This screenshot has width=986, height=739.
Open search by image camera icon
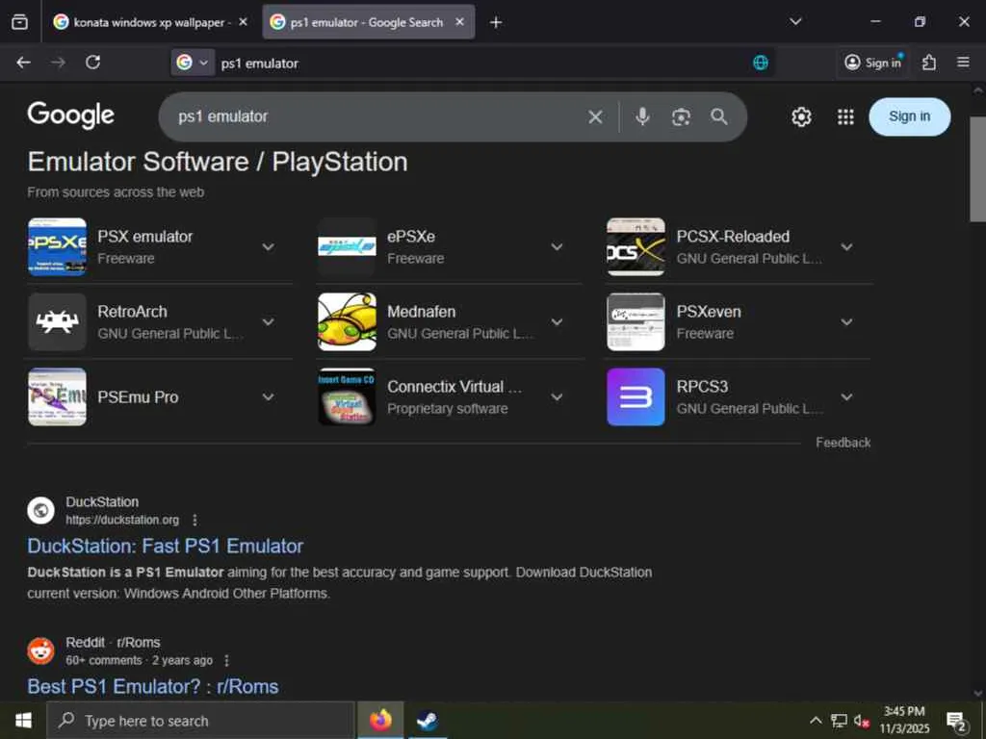pos(681,116)
